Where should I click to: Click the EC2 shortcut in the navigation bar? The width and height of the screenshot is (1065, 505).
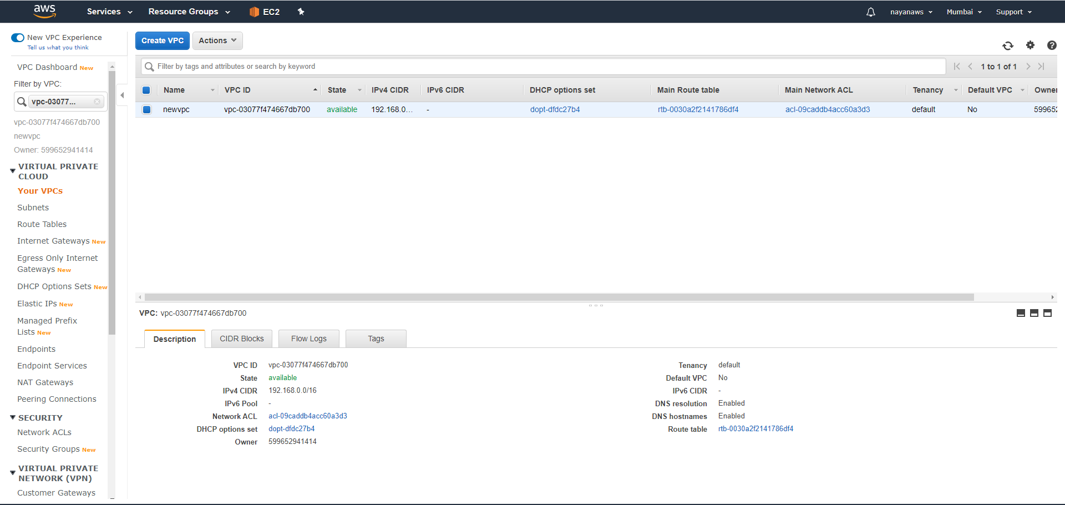pyautogui.click(x=265, y=12)
